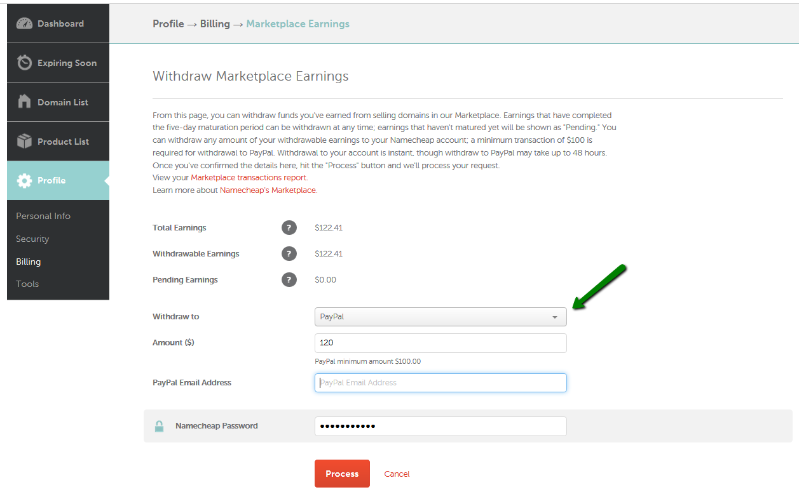Screen dimensions: 799x492
Task: Click the Product List box icon
Action: [x=24, y=141]
